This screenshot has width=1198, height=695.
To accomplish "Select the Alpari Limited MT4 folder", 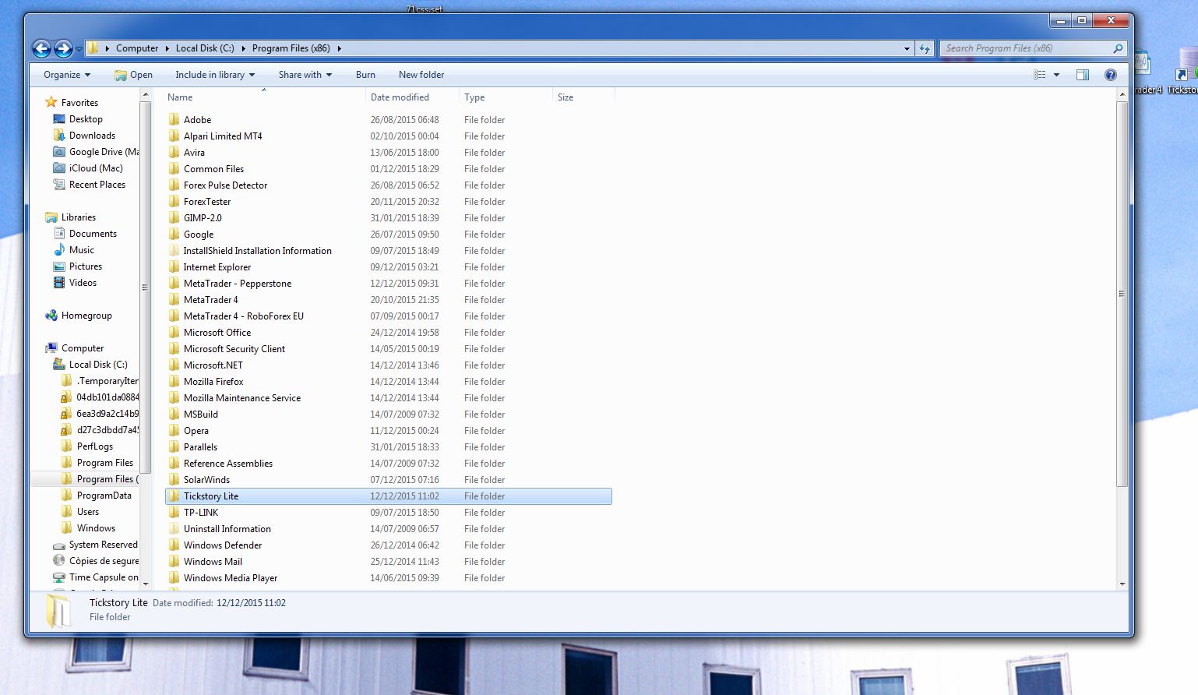I will [x=223, y=136].
